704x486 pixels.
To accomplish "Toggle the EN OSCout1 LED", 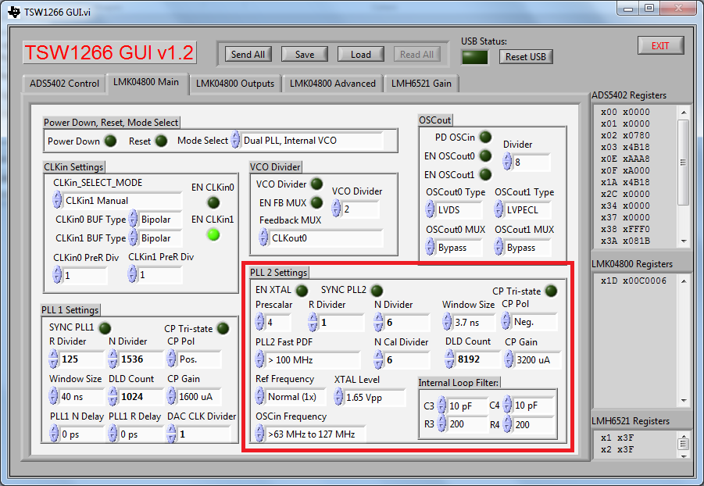I will (485, 174).
